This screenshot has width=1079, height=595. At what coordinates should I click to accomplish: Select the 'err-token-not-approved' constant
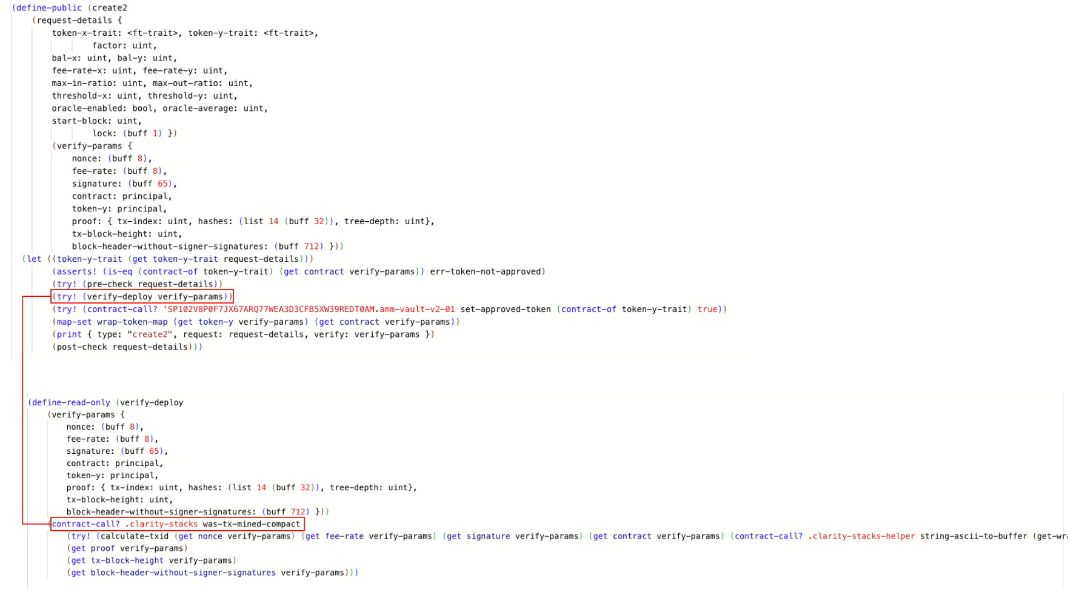(485, 271)
